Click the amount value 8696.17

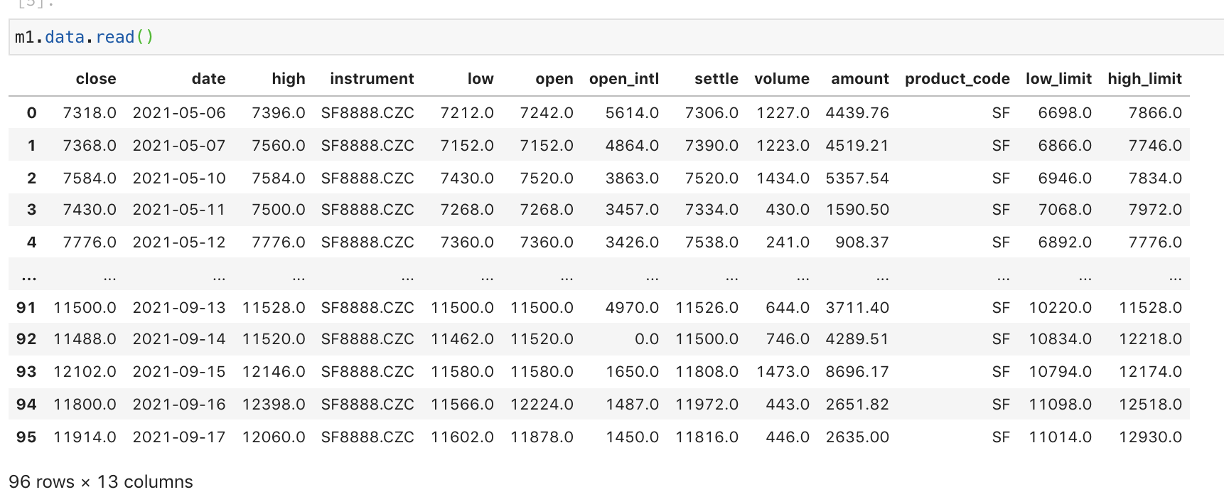(x=857, y=372)
